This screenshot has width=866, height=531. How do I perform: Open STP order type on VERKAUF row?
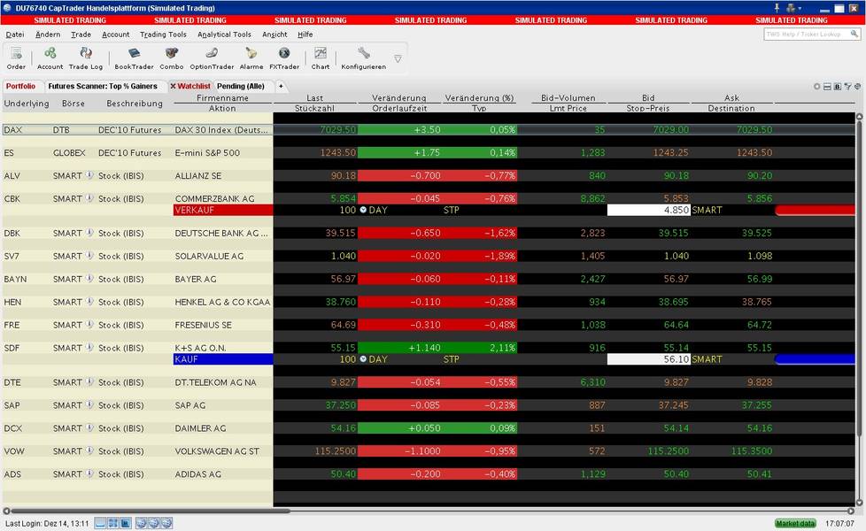click(x=452, y=210)
